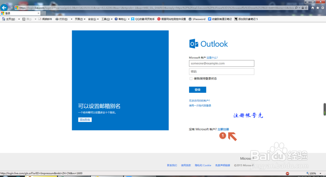
Task: Open a new tab with the blank tab button
Action: (43, 13)
